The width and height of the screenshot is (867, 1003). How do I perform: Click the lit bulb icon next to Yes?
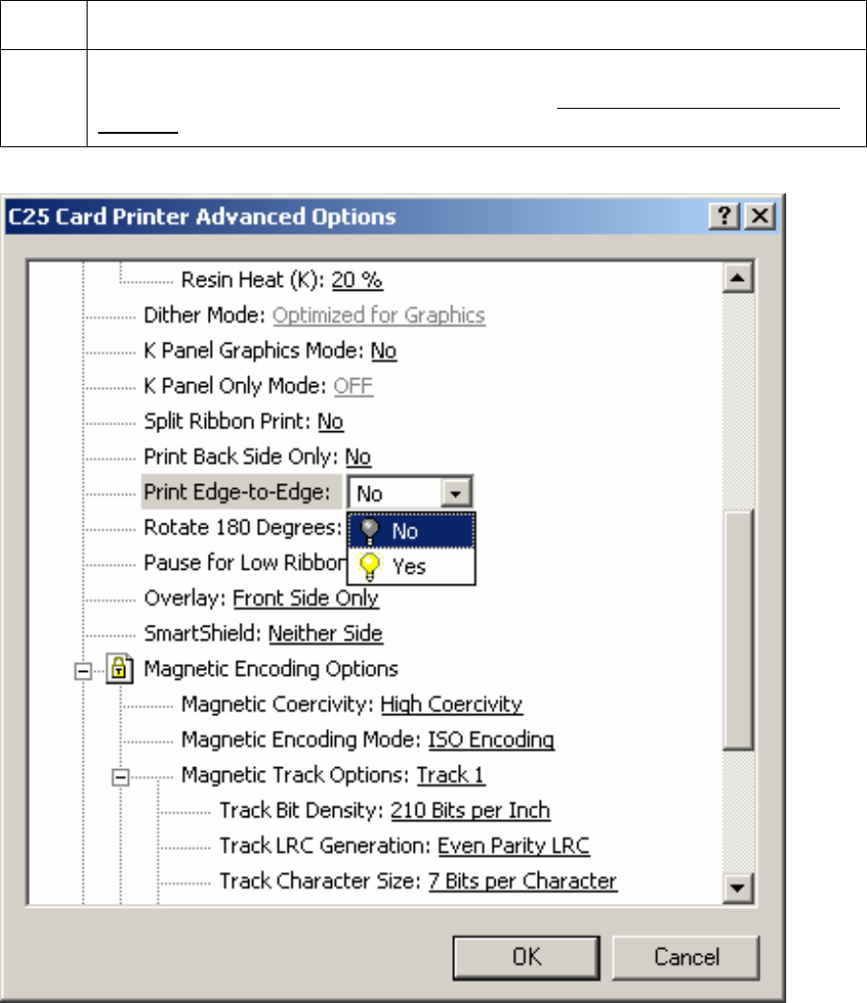click(x=370, y=566)
